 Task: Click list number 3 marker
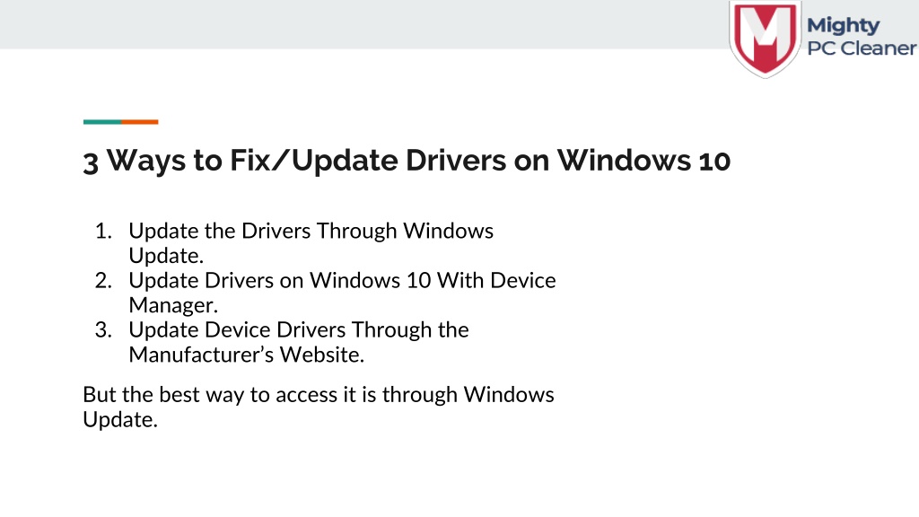[103, 330]
